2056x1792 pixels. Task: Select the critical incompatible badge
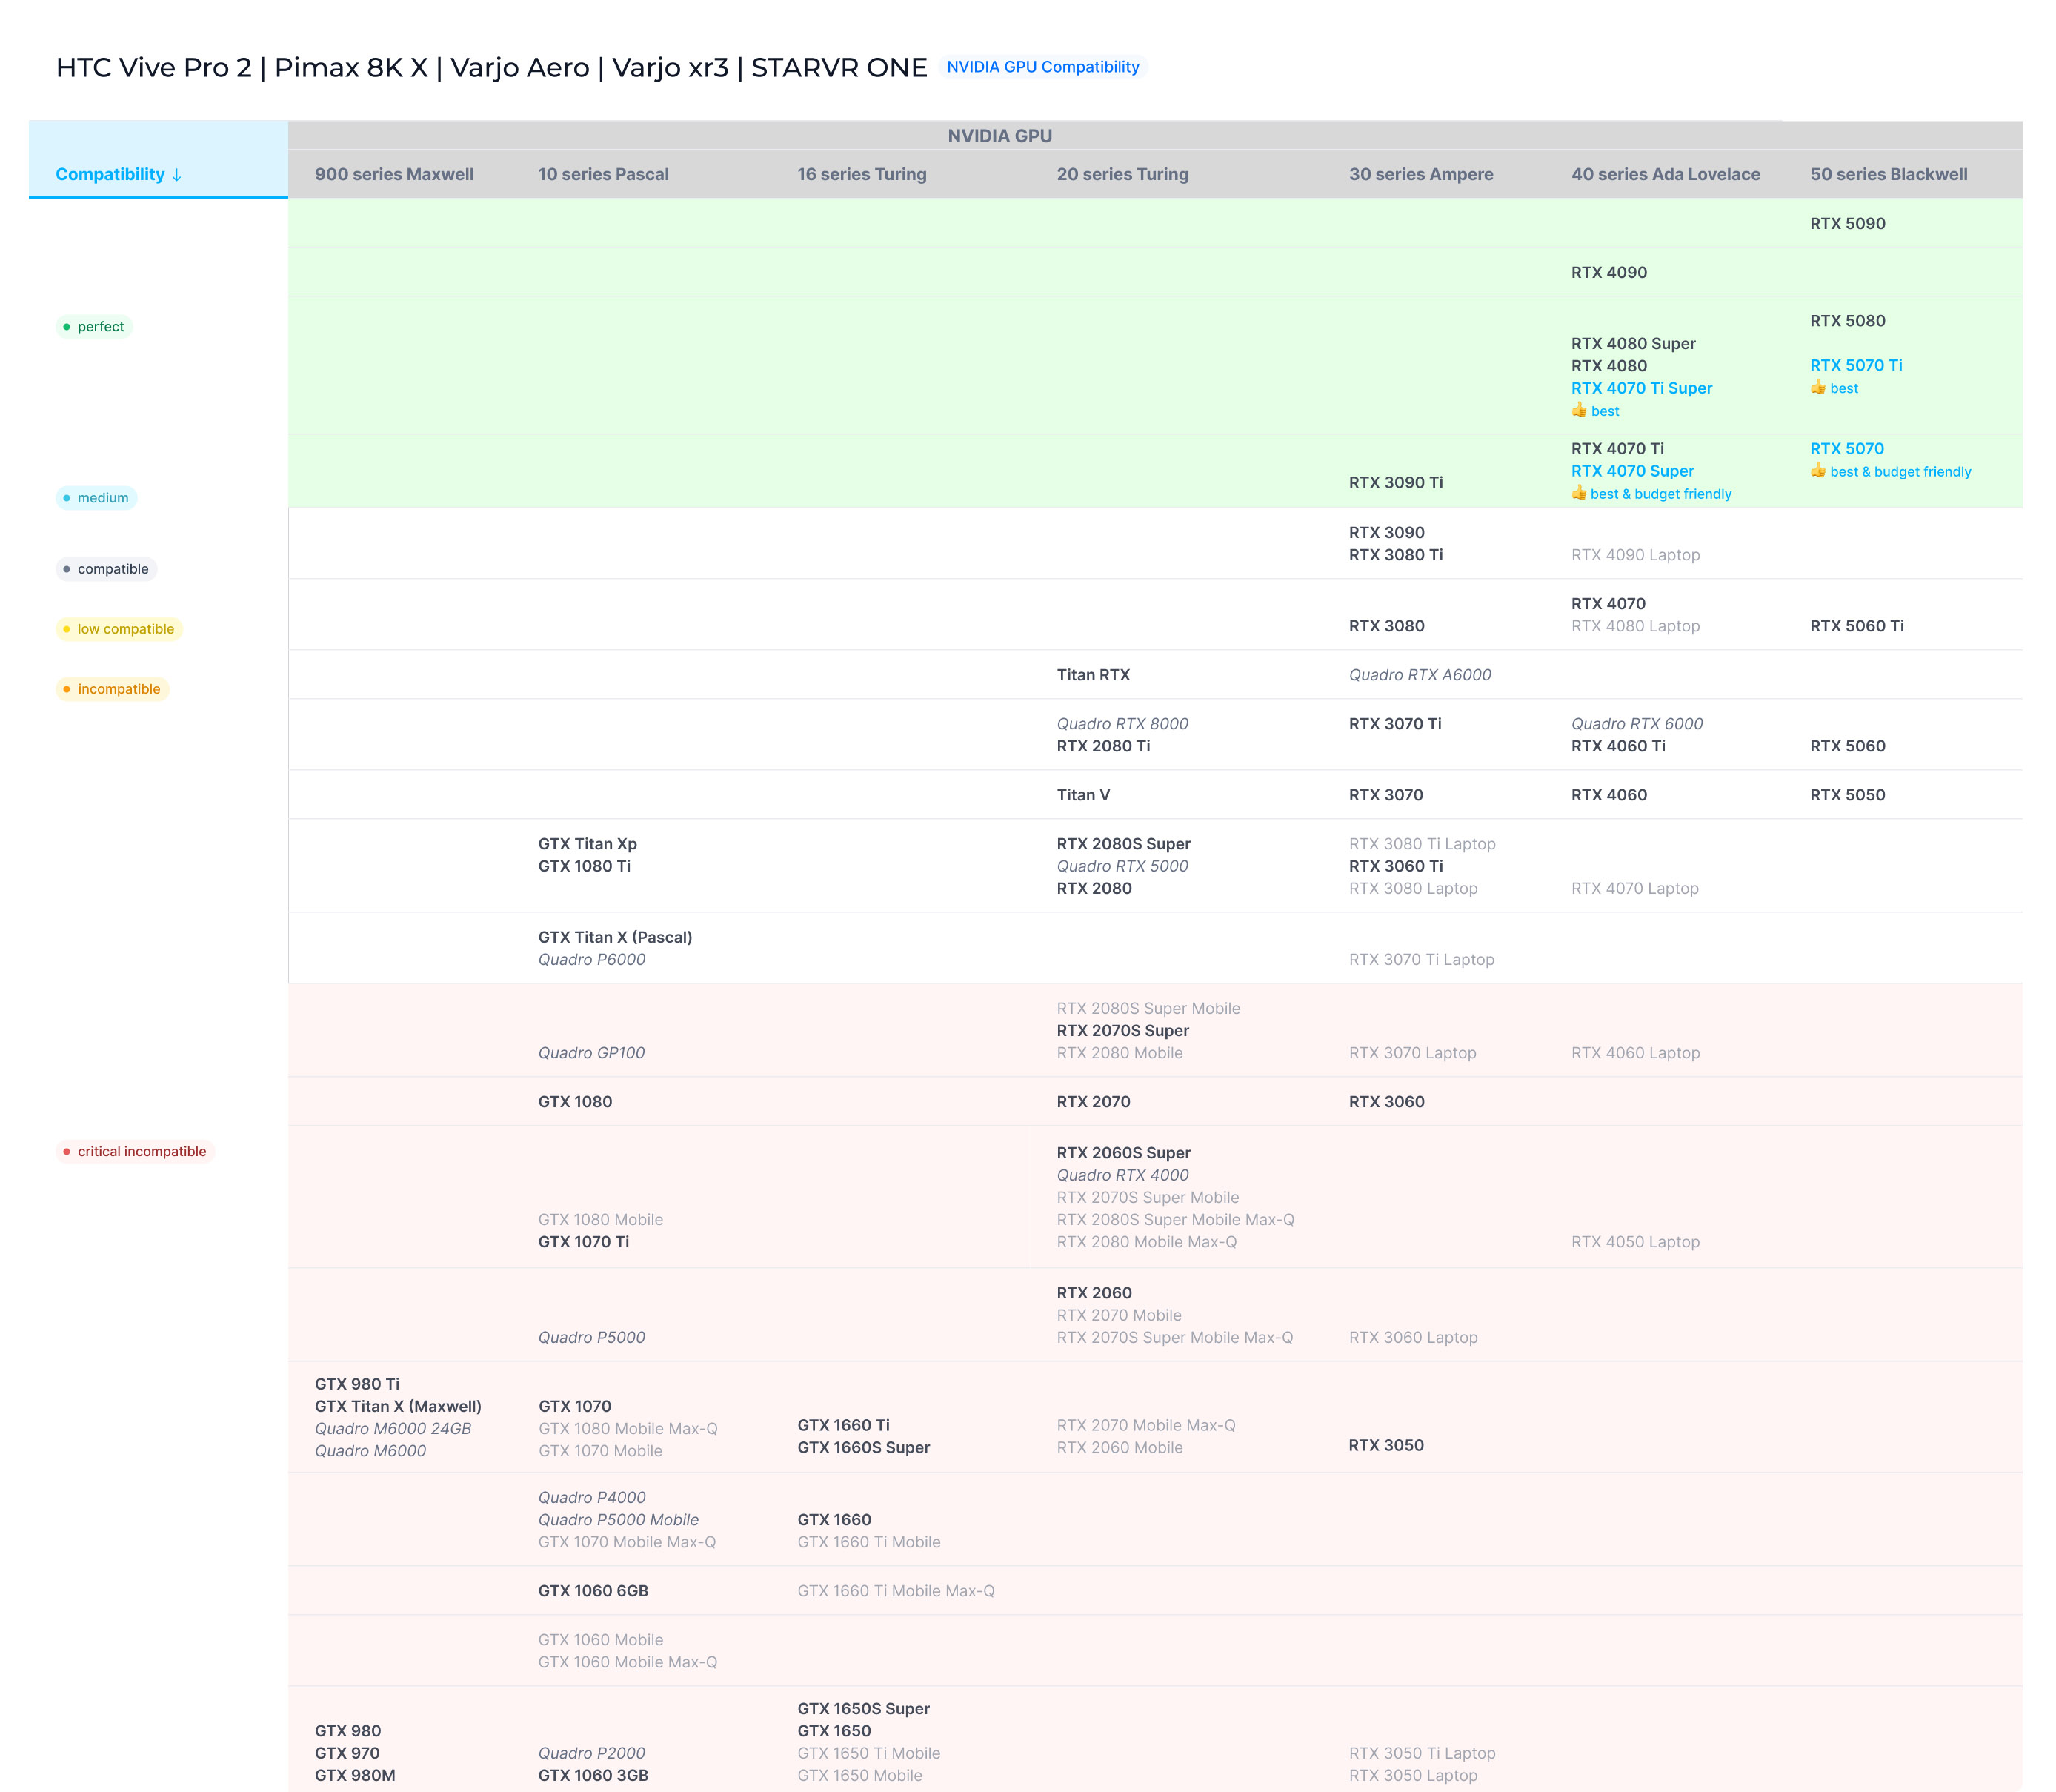click(135, 1152)
